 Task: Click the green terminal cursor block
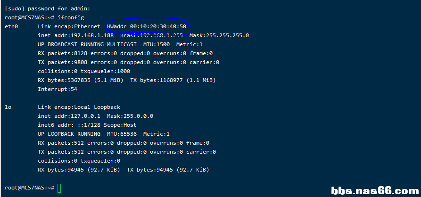pos(59,188)
